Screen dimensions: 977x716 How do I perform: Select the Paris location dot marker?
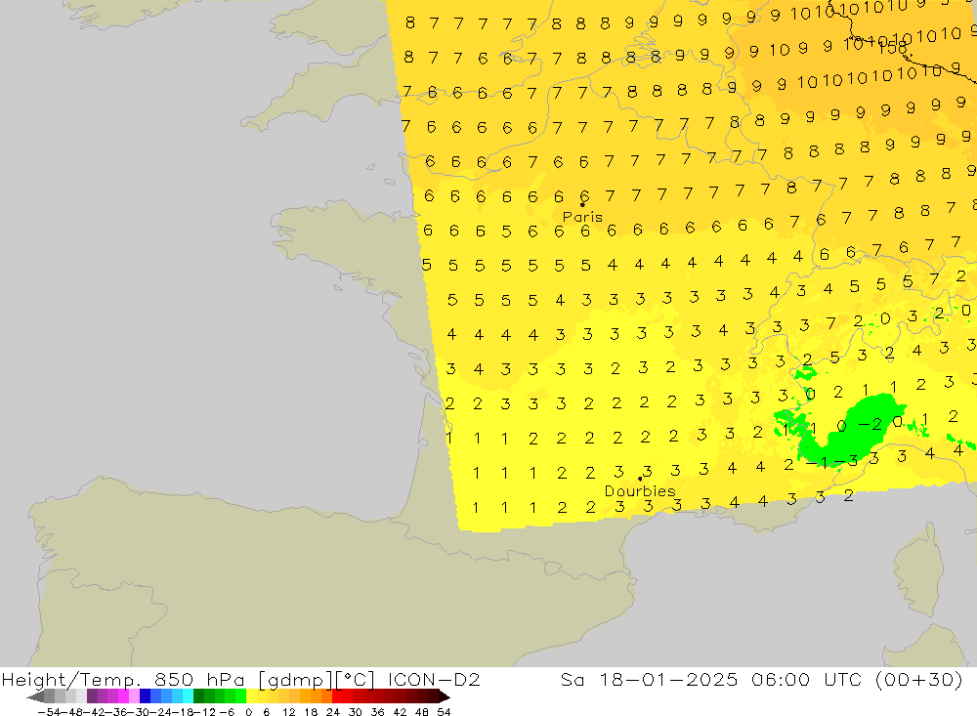point(582,204)
